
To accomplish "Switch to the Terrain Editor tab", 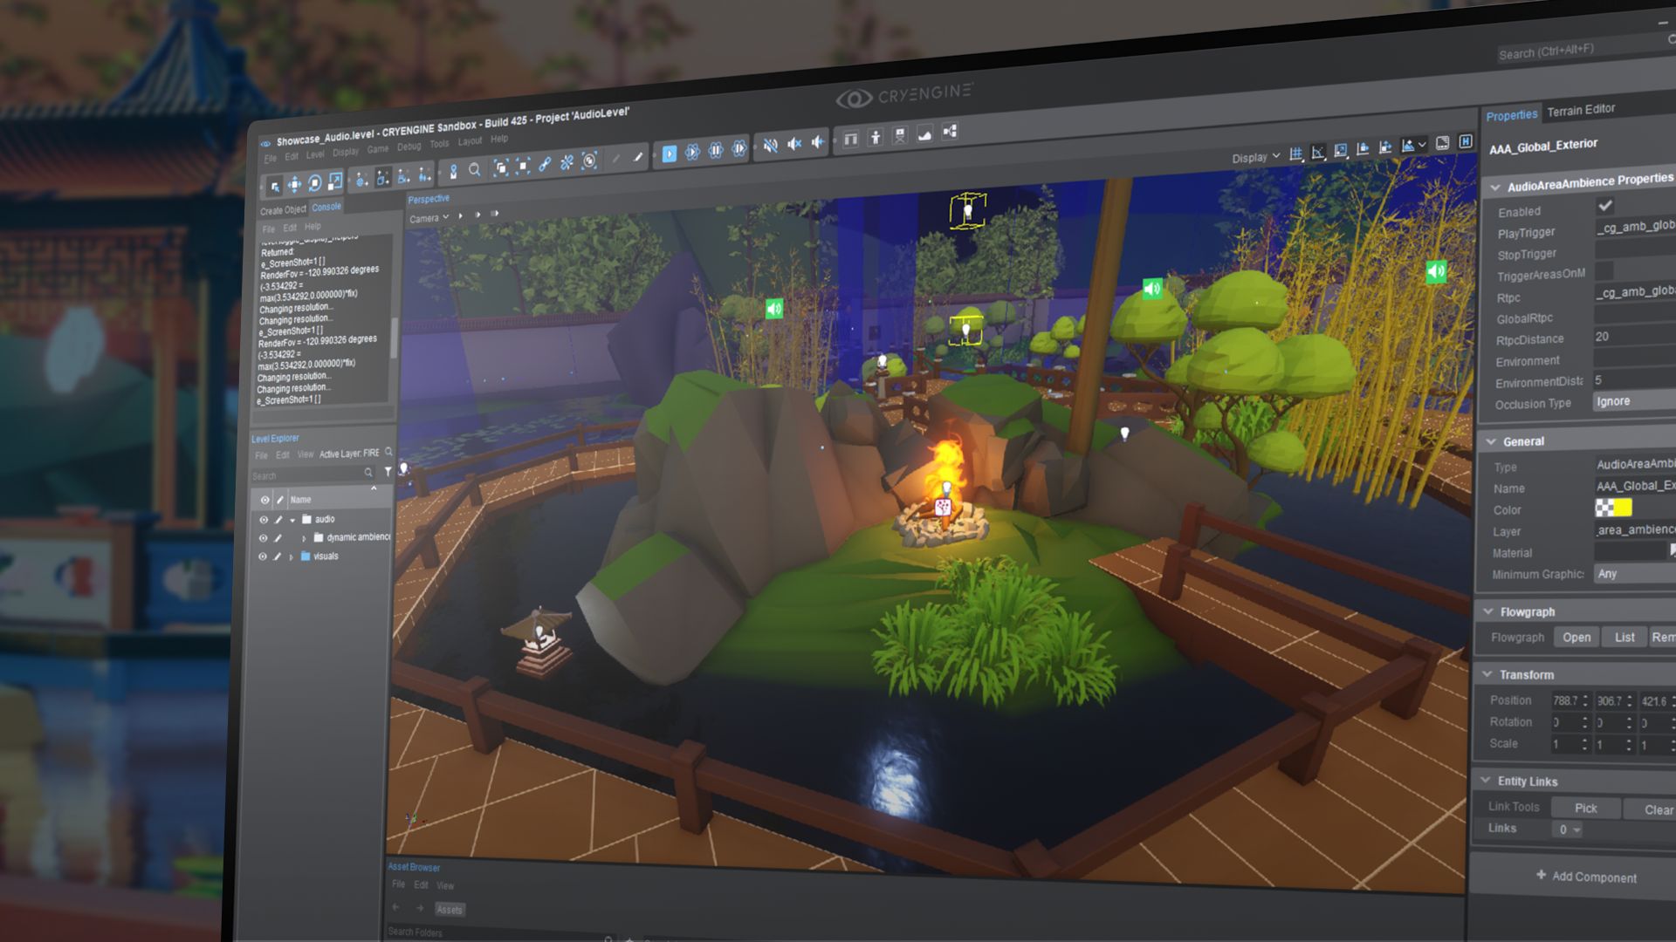I will coord(1581,110).
